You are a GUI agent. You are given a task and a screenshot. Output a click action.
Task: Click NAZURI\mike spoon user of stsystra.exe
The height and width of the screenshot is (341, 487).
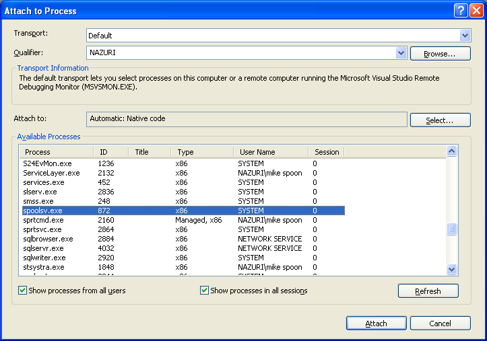pyautogui.click(x=270, y=267)
